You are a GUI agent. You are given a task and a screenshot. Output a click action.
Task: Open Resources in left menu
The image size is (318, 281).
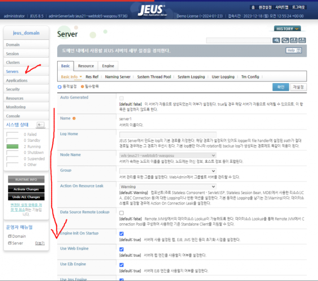point(26,98)
